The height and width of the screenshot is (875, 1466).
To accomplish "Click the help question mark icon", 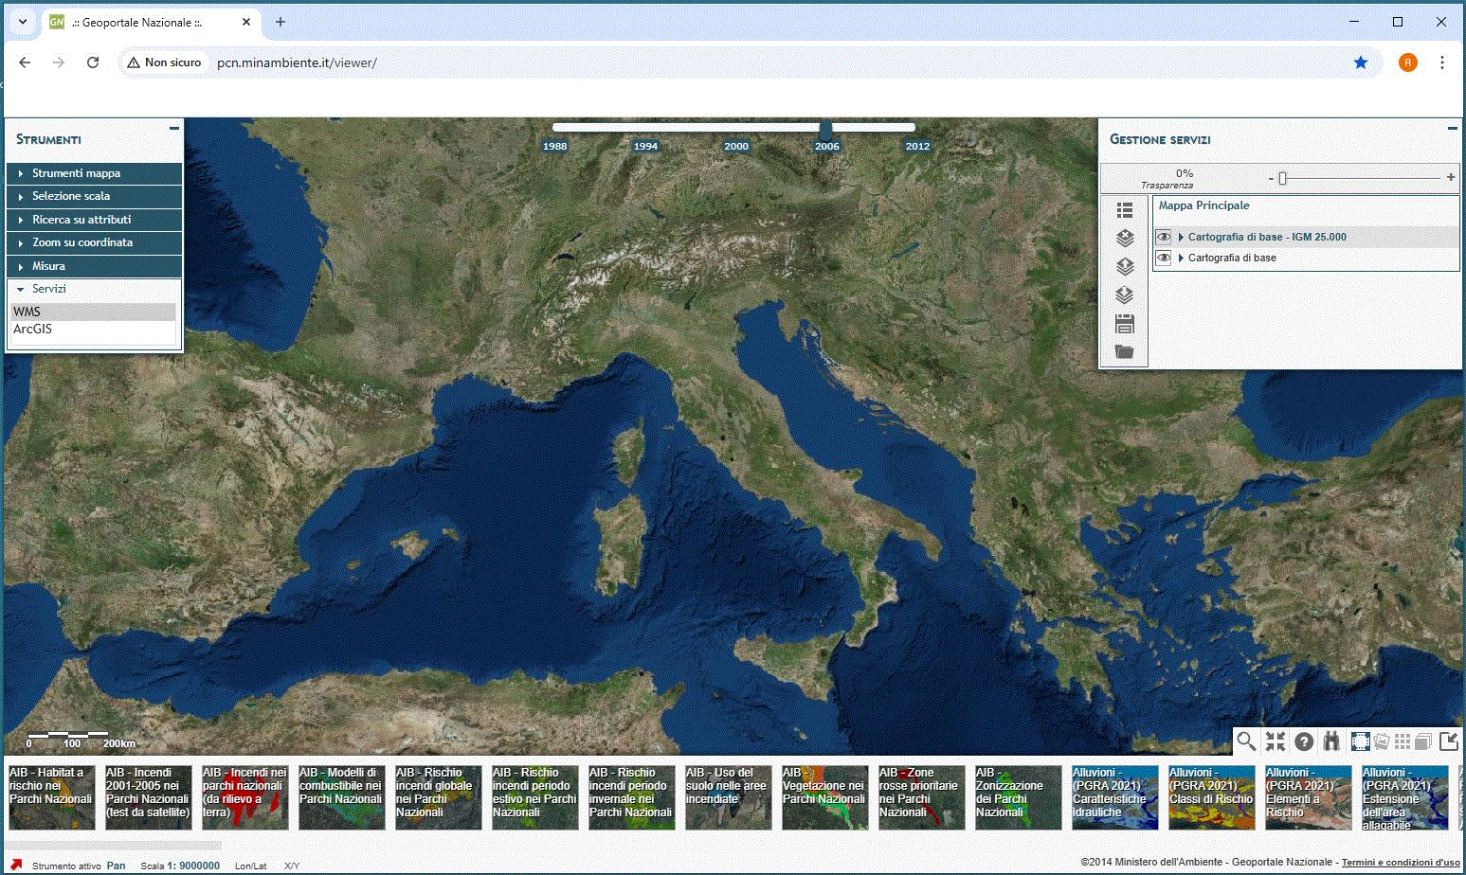I will (x=1304, y=741).
